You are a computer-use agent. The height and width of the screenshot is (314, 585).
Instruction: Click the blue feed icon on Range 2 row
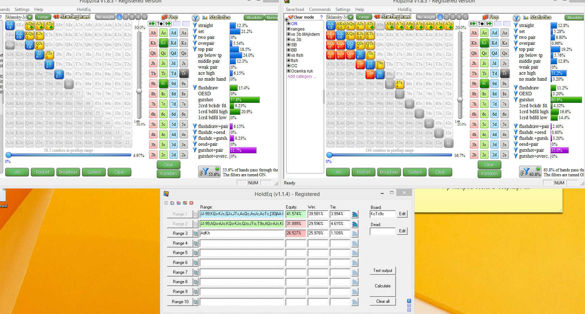click(355, 224)
